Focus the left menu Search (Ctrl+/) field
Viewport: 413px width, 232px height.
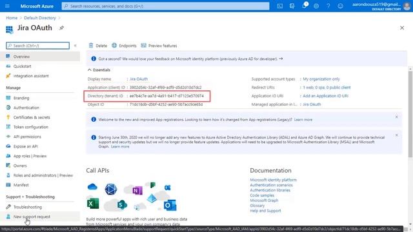pos(37,46)
